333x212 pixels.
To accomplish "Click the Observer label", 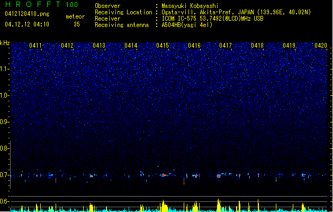I will click(107, 6).
